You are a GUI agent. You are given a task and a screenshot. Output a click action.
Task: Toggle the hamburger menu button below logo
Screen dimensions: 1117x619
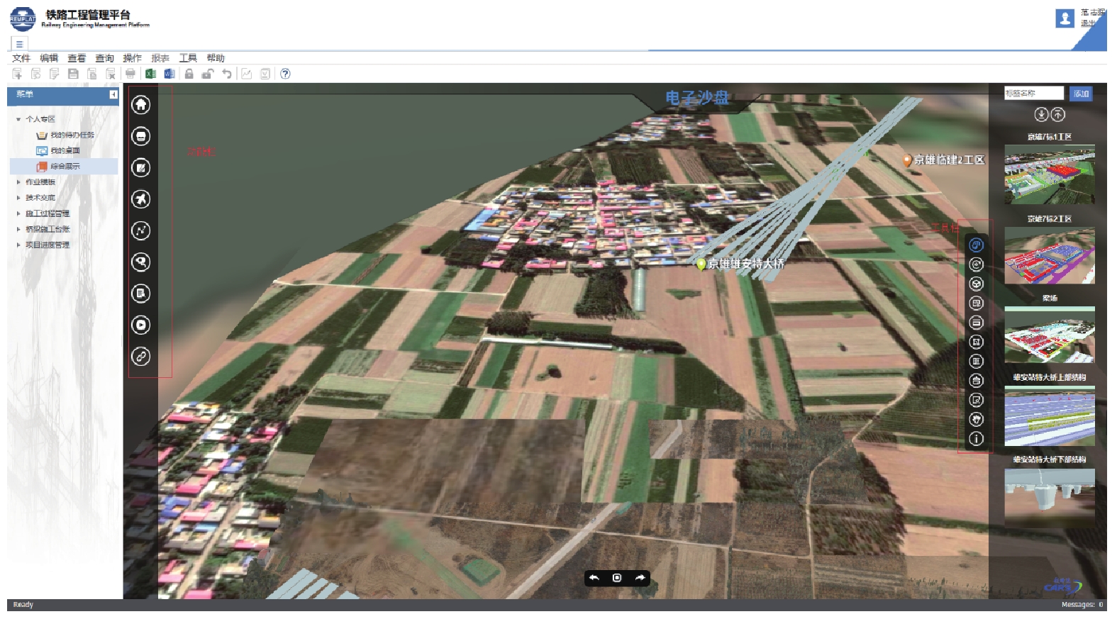click(x=19, y=44)
